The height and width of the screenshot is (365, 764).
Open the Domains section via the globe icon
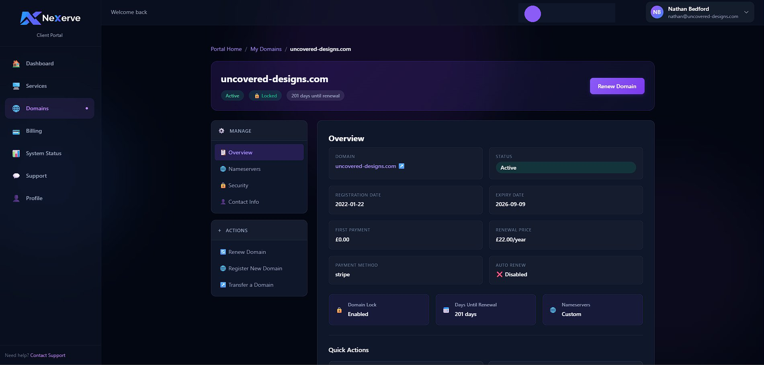(16, 108)
